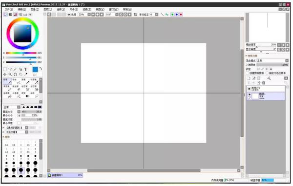This screenshot has height=186, width=293.
Task: Choose the gradient (渐变) tool
Action: tap(25, 95)
